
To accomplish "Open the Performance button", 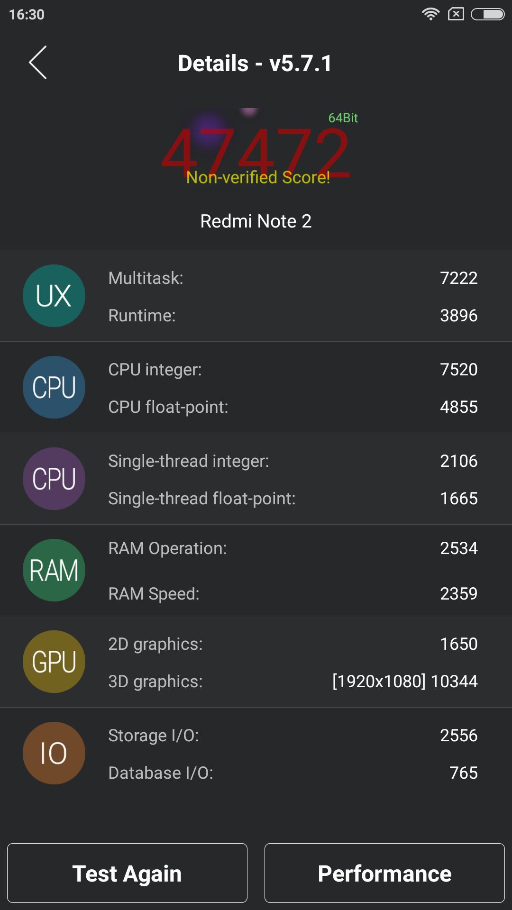I will click(x=384, y=873).
